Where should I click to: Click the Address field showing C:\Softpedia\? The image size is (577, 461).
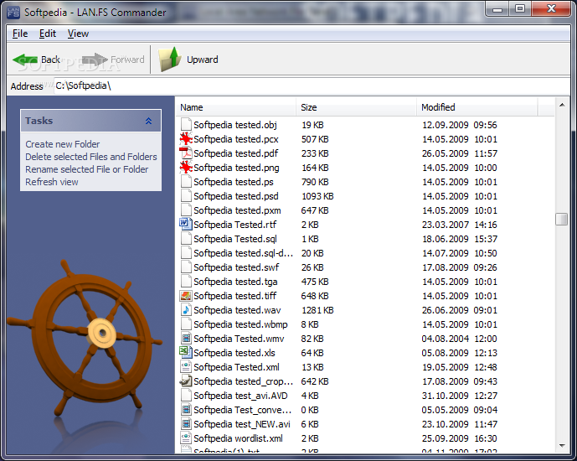pyautogui.click(x=312, y=85)
